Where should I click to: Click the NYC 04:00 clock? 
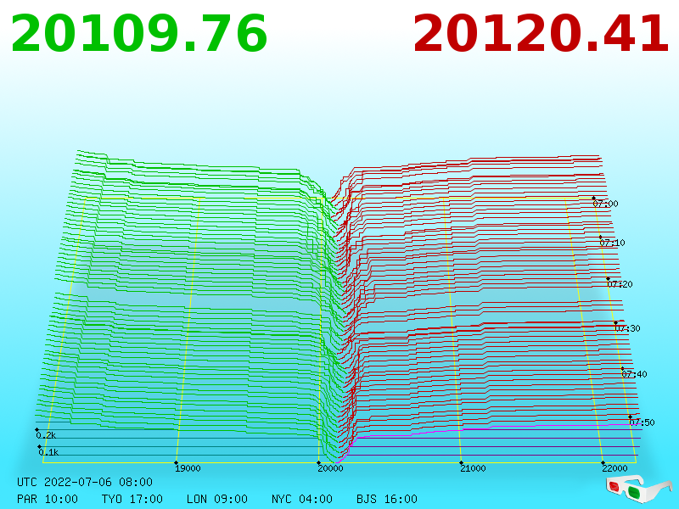[x=302, y=499]
